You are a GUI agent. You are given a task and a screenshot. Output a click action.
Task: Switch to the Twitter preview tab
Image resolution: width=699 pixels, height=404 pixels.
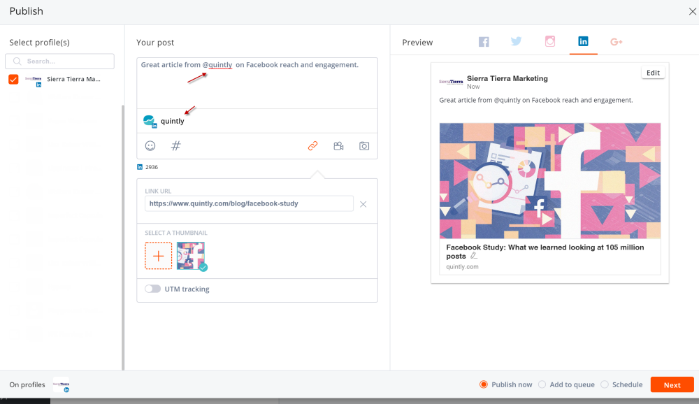[x=516, y=42]
